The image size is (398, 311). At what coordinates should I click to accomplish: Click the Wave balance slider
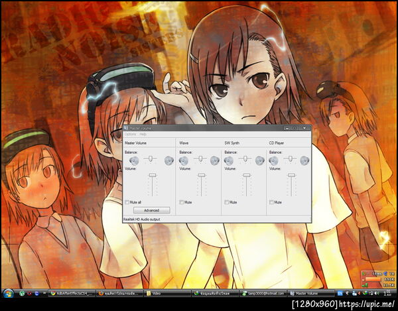pos(200,158)
